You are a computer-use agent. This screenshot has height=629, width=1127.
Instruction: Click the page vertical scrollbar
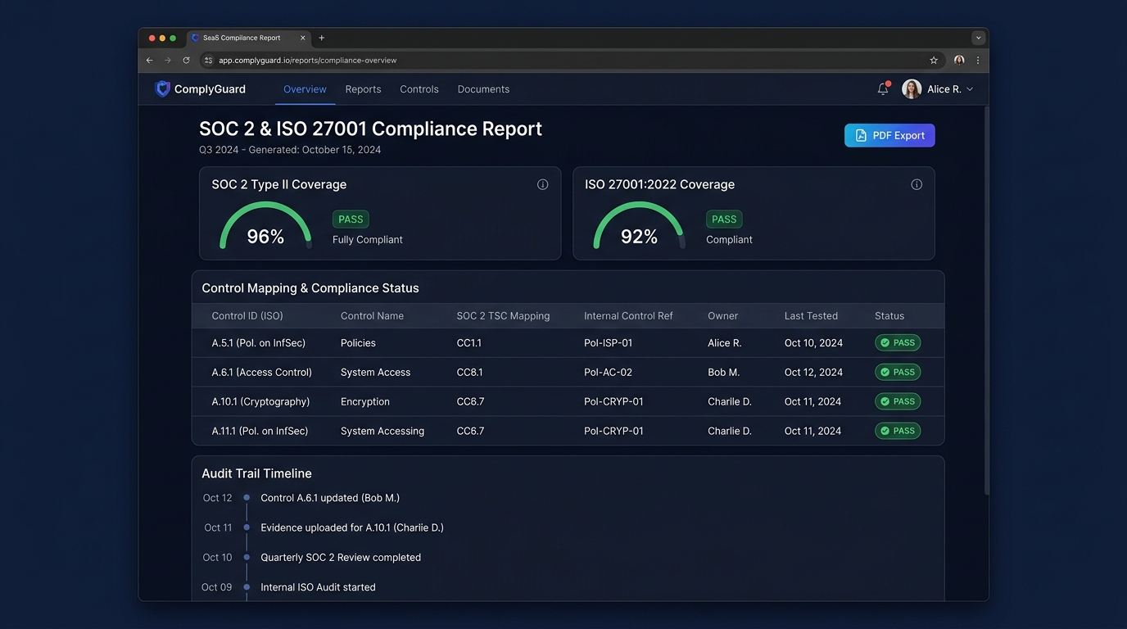(x=985, y=301)
